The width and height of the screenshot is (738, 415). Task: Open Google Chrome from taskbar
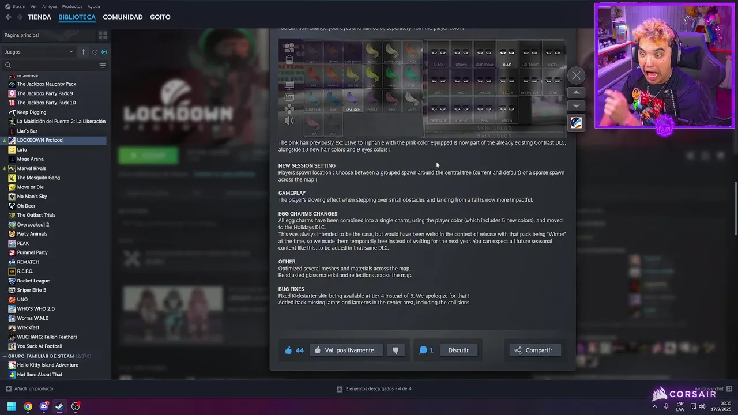tap(28, 407)
